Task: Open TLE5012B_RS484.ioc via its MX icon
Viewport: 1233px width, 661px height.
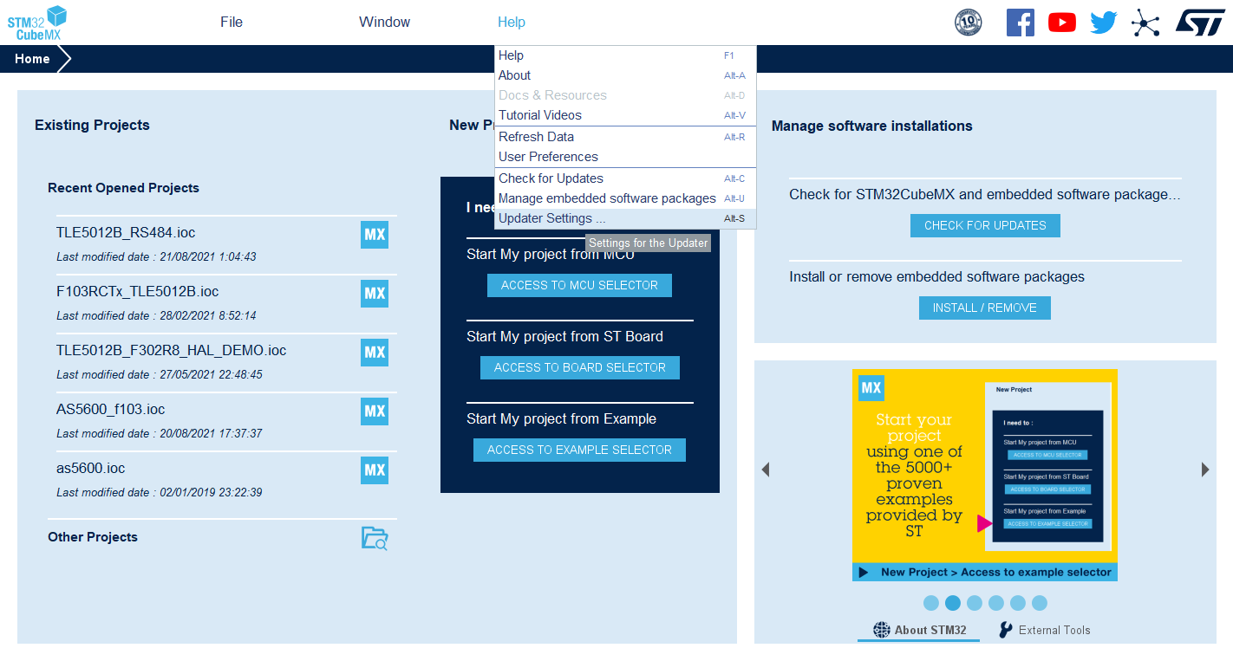Action: tap(375, 235)
